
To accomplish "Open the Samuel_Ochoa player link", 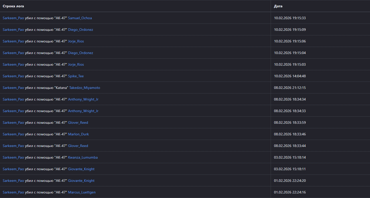I will point(80,18).
